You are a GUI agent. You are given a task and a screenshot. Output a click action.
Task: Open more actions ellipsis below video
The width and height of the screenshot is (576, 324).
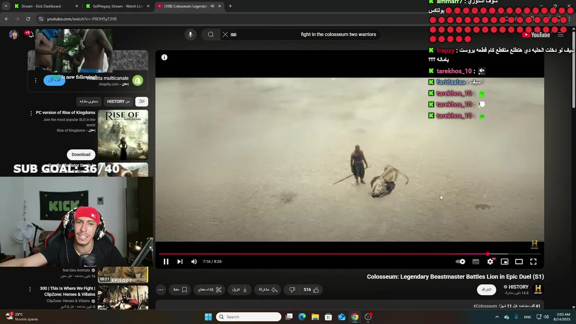click(x=161, y=290)
